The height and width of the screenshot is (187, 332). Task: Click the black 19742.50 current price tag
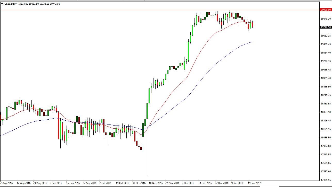(x=325, y=27)
